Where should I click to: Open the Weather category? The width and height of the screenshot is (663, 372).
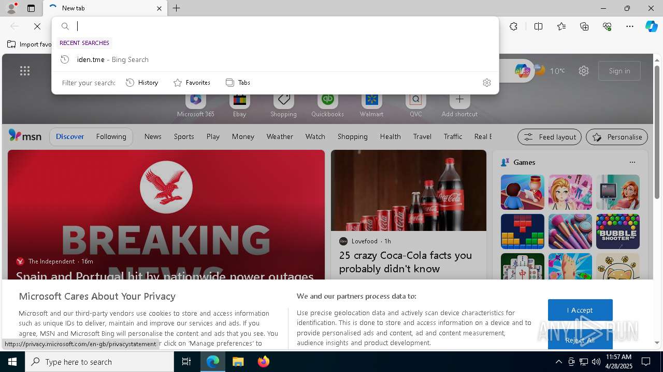coord(280,136)
